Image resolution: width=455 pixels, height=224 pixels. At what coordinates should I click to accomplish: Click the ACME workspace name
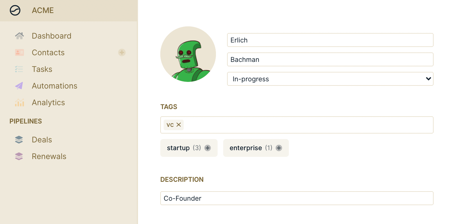[43, 11]
